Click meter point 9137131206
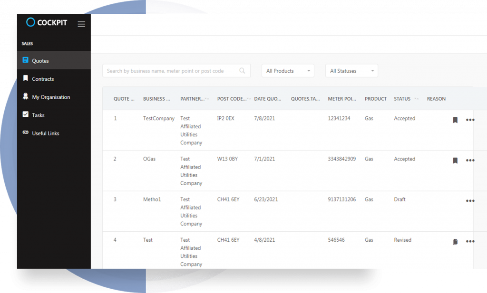 (341, 199)
